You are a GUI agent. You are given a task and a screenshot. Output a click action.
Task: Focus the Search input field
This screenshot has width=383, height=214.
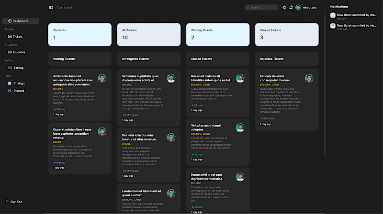point(261,8)
